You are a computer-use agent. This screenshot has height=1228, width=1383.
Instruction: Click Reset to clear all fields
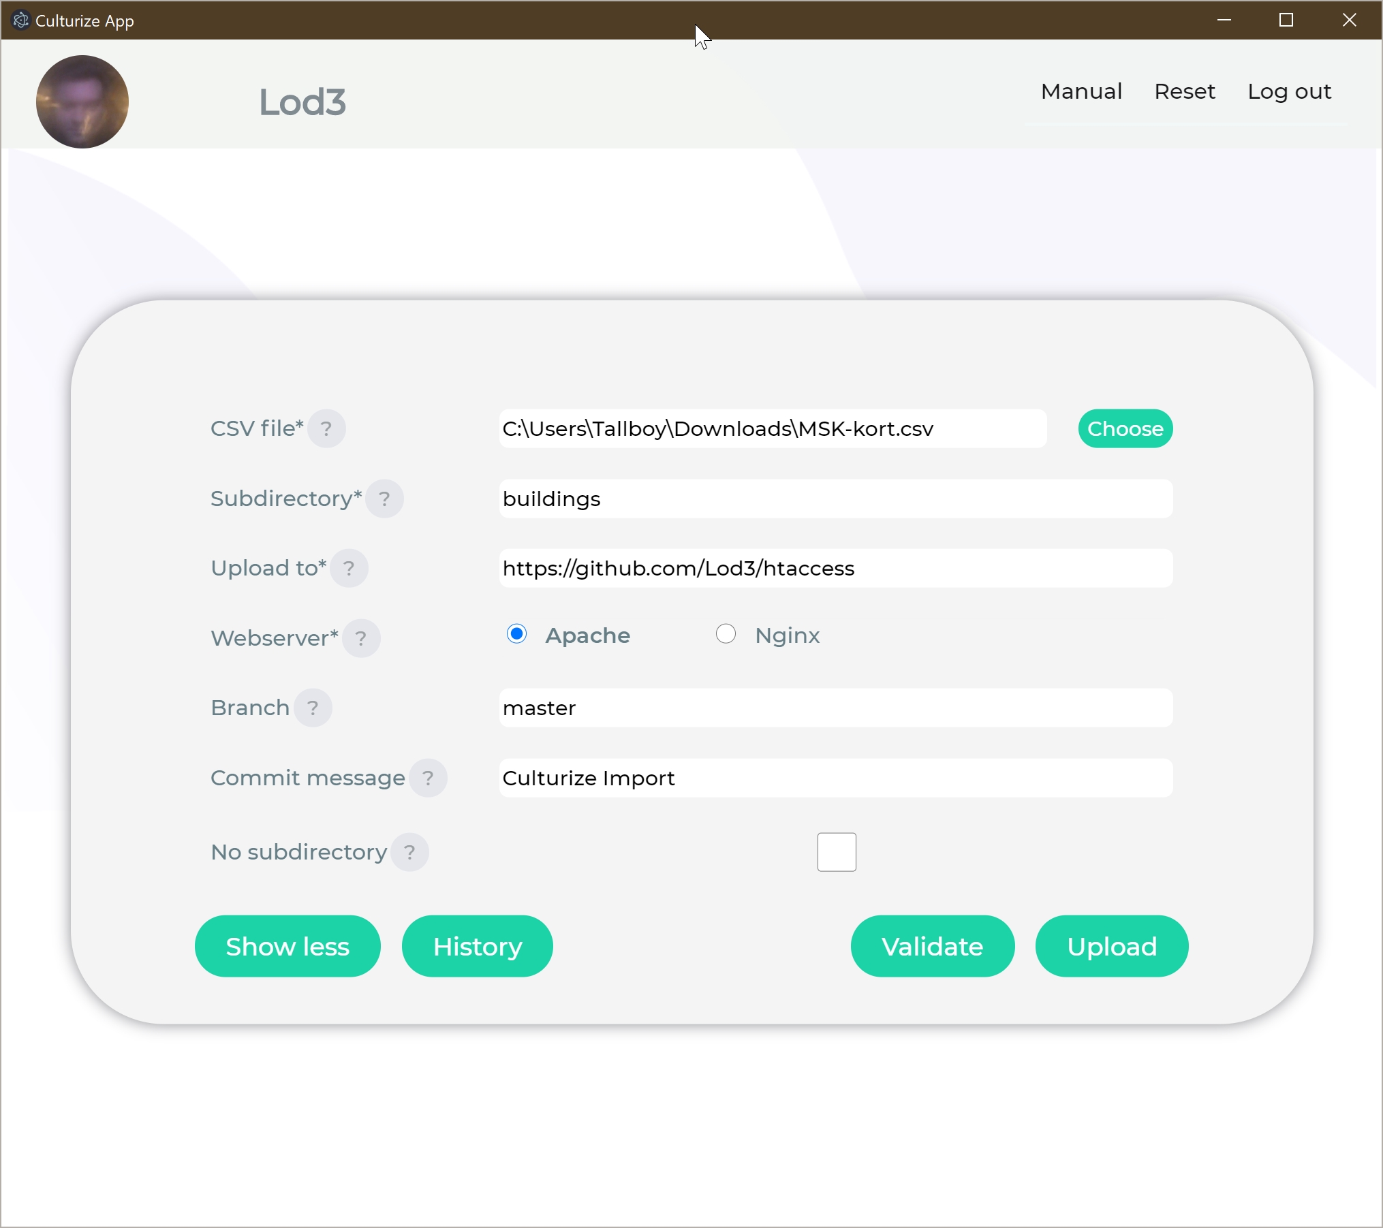pos(1185,90)
